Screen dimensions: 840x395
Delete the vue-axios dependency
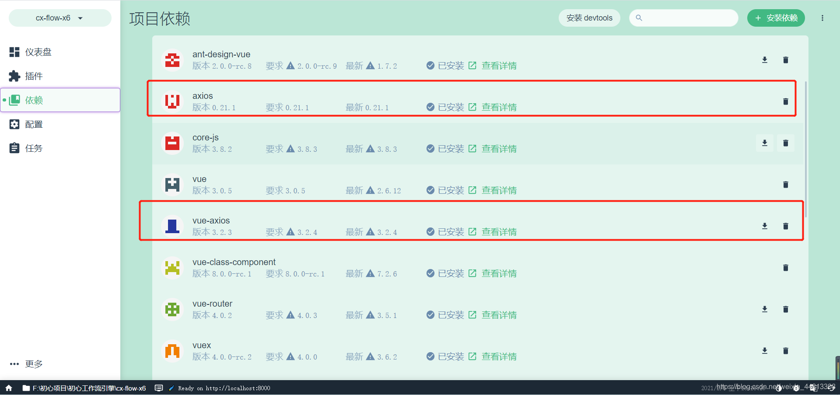786,226
